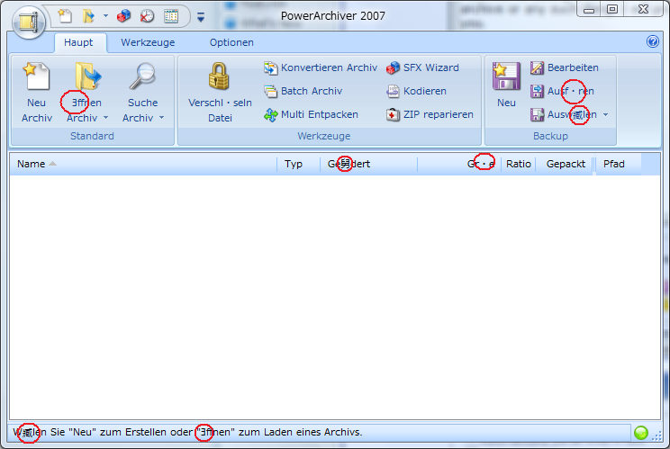Switch to the Haupt ribbon tab
This screenshot has width=670, height=449.
[78, 42]
